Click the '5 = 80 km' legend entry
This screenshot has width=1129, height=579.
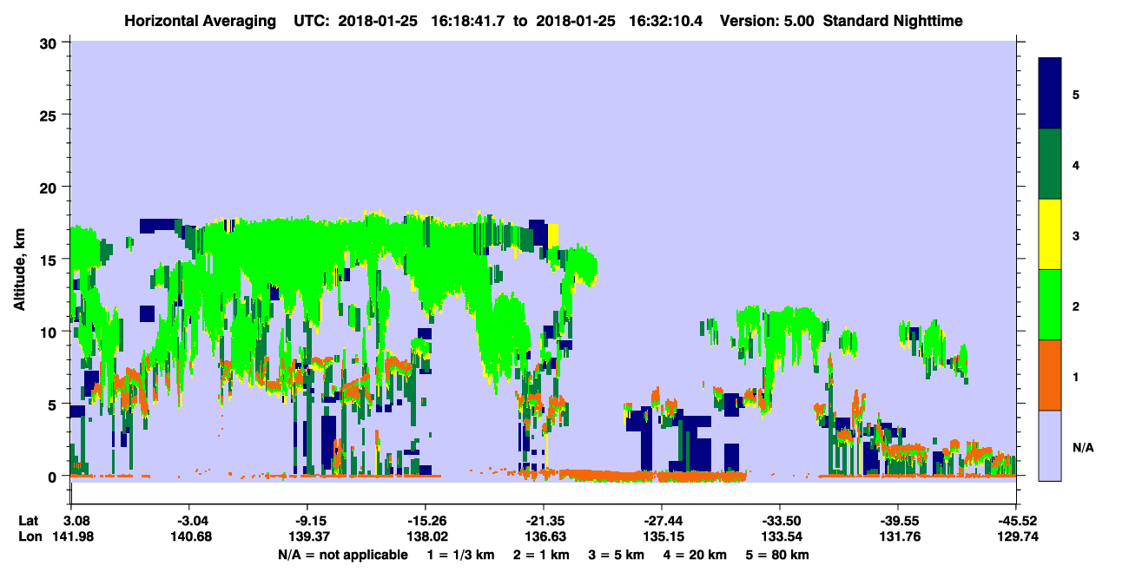tap(778, 554)
